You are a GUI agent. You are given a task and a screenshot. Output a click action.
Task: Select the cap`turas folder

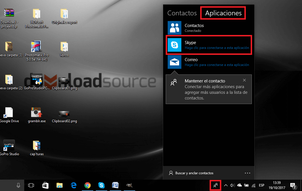(x=37, y=148)
